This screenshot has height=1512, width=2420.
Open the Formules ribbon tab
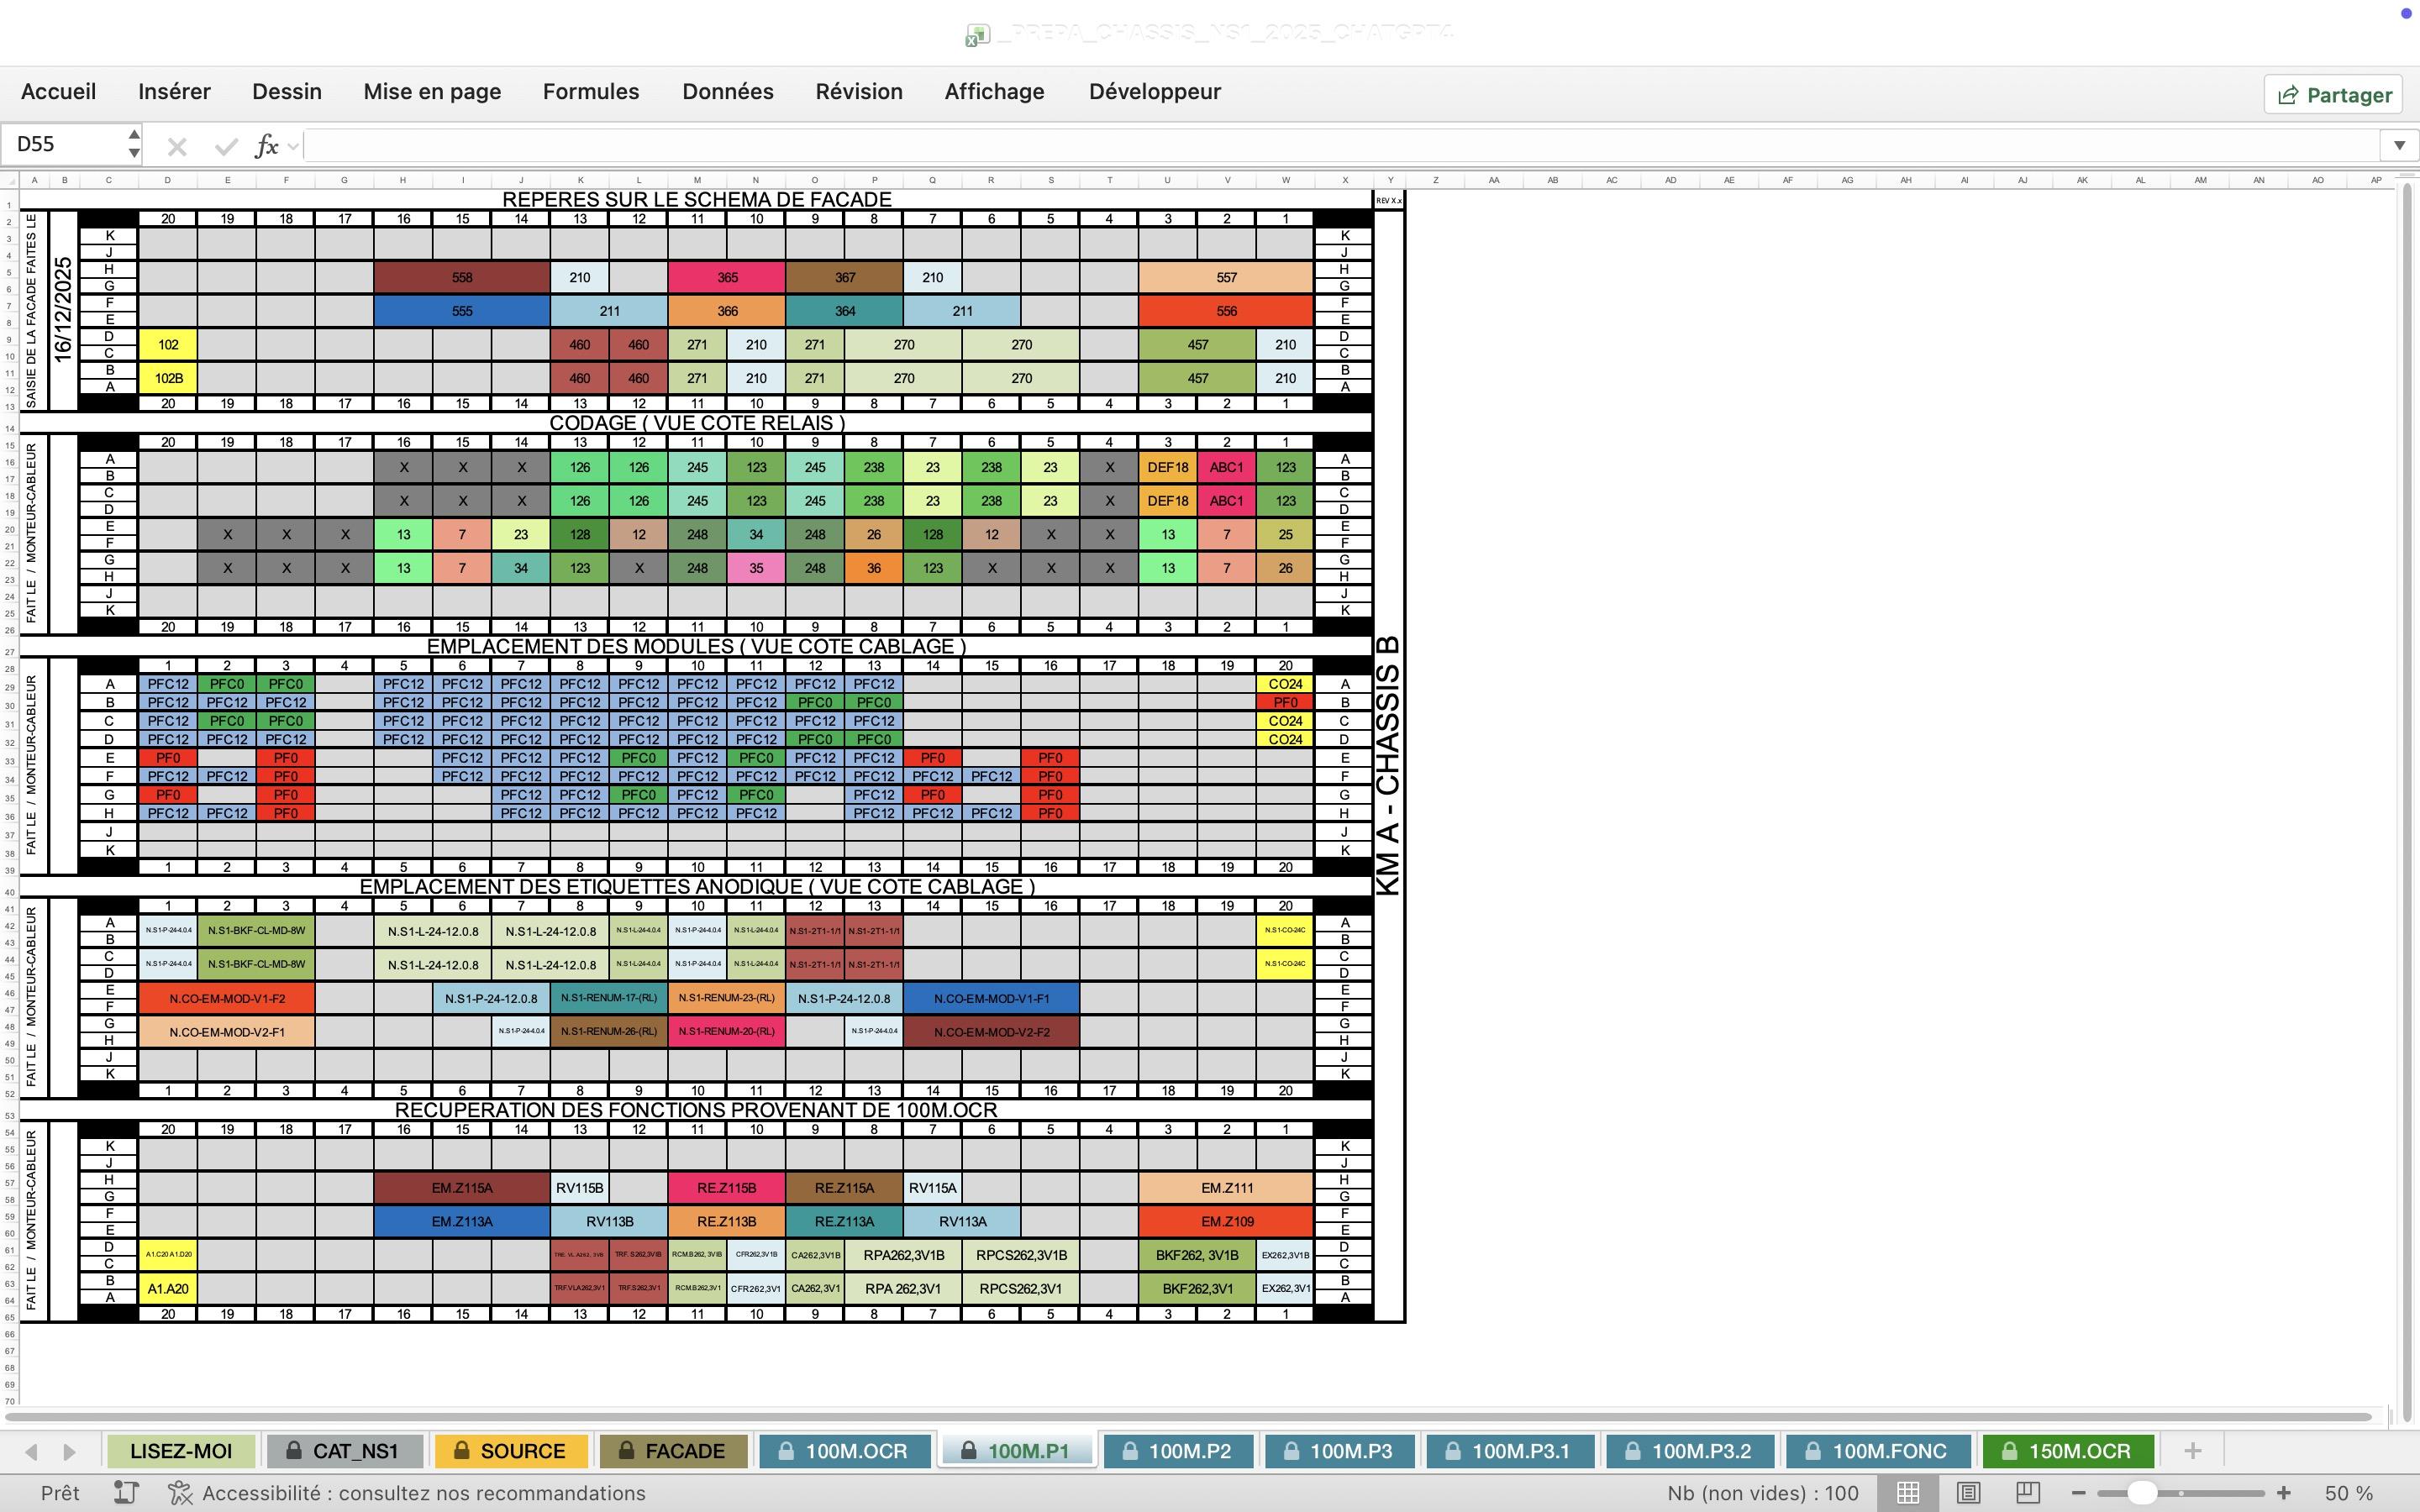590,92
